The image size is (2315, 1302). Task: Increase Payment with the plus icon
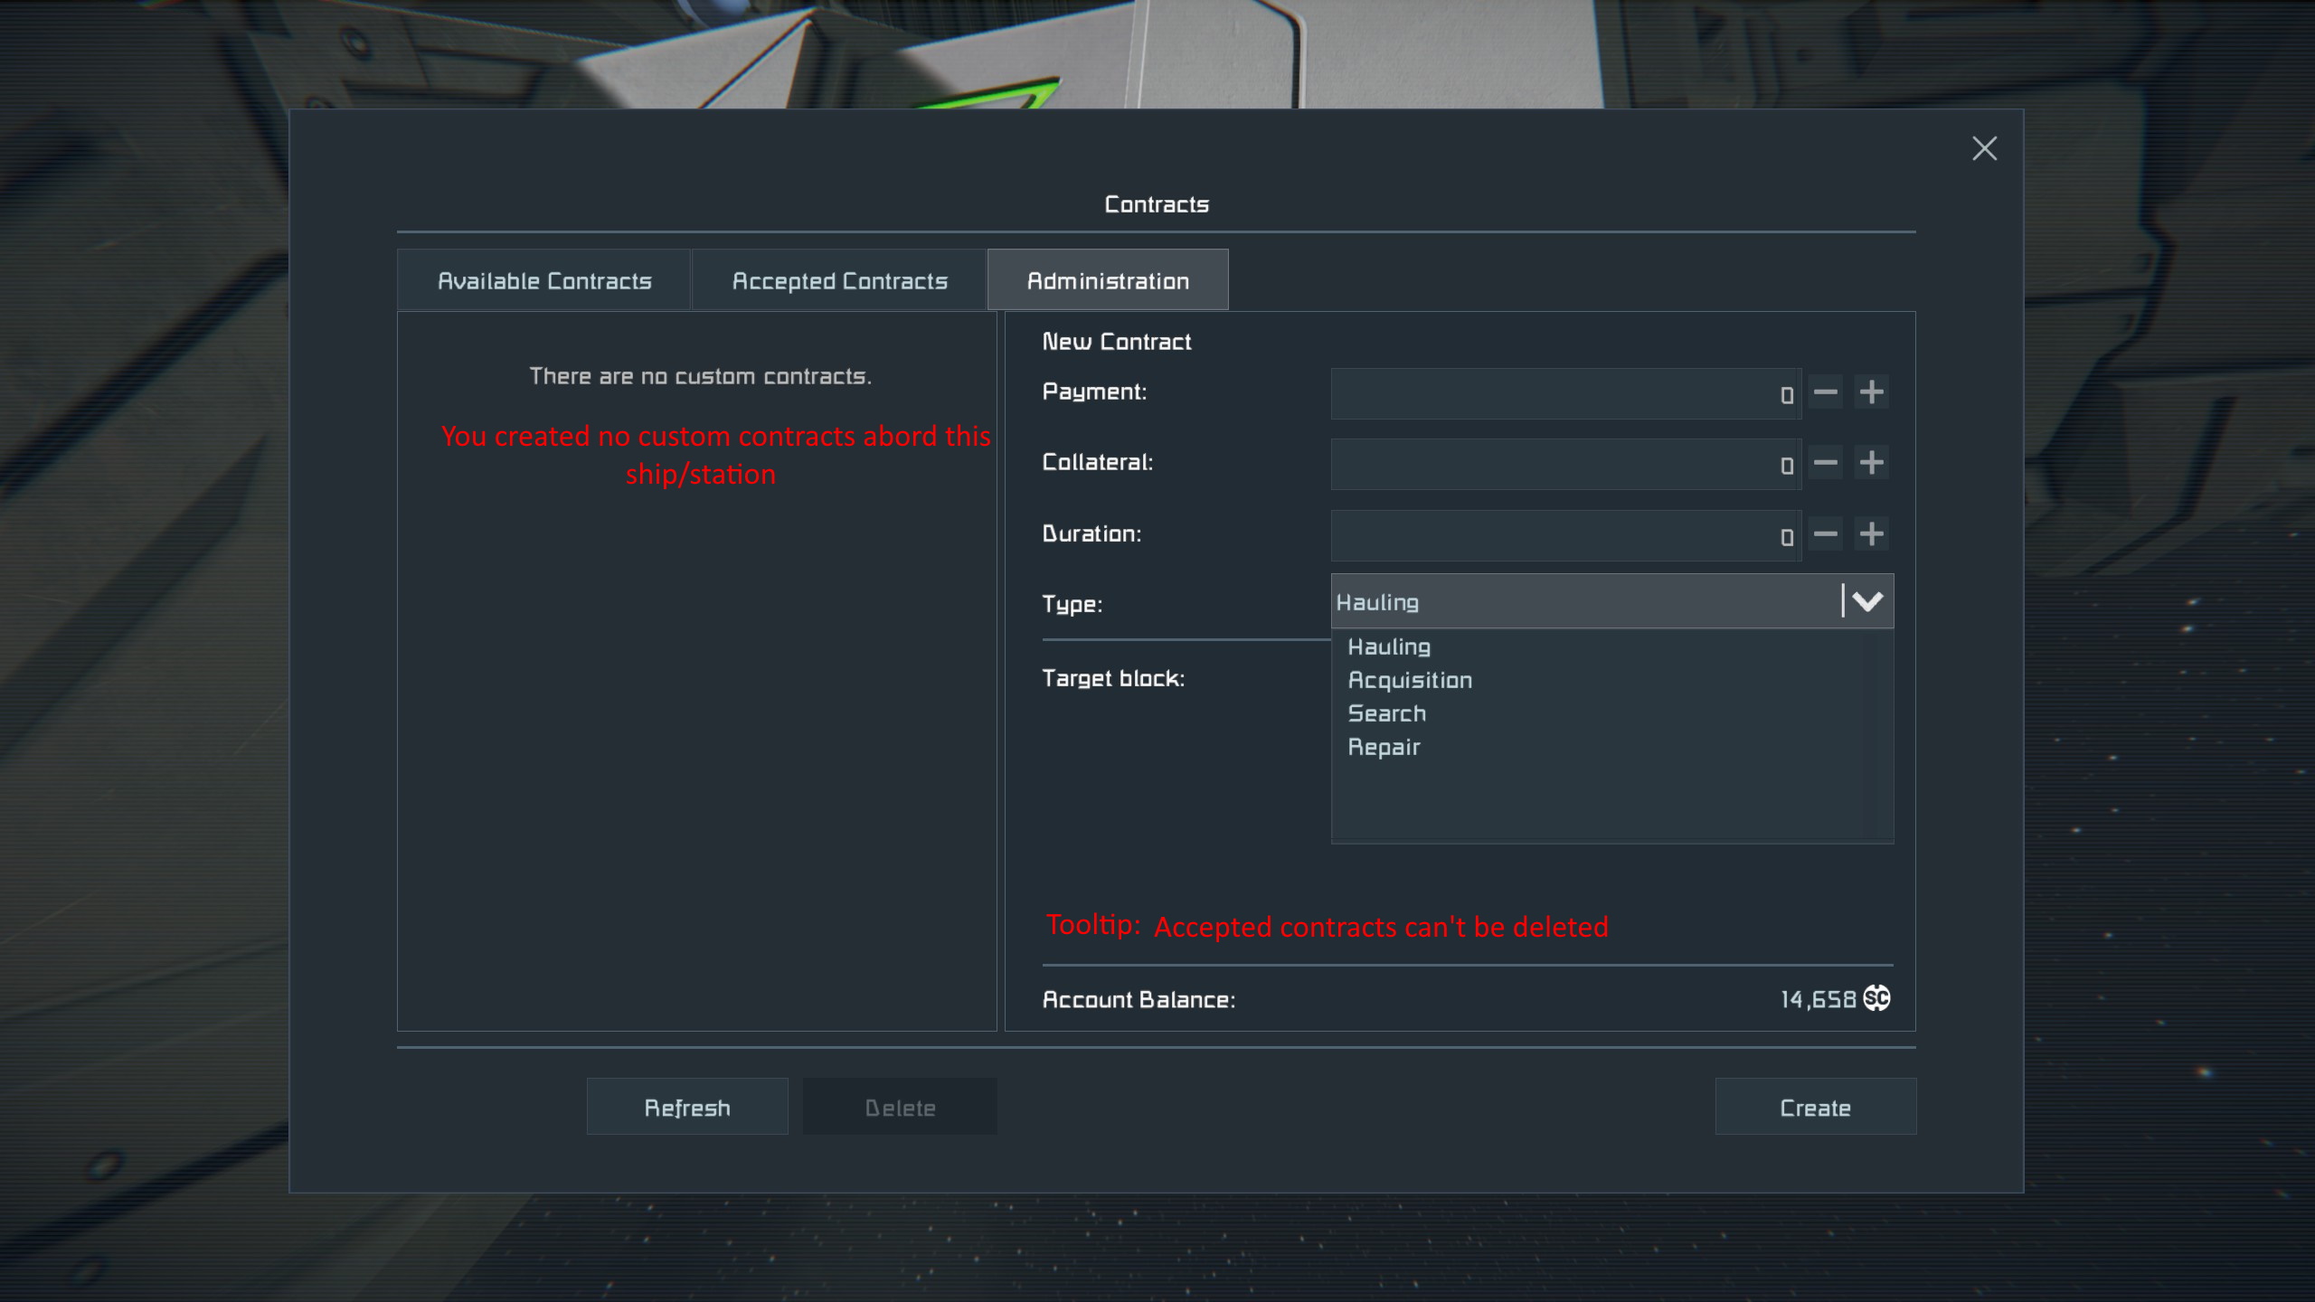(x=1871, y=392)
